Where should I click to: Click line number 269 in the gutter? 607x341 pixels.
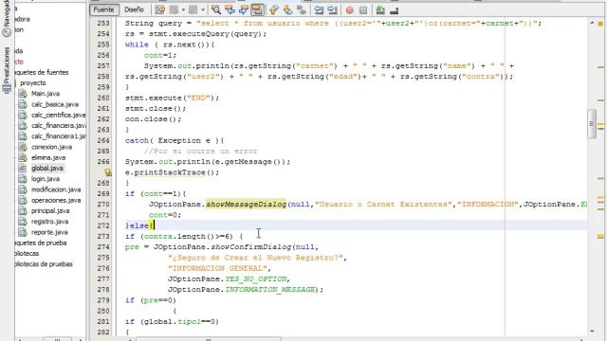(x=103, y=193)
